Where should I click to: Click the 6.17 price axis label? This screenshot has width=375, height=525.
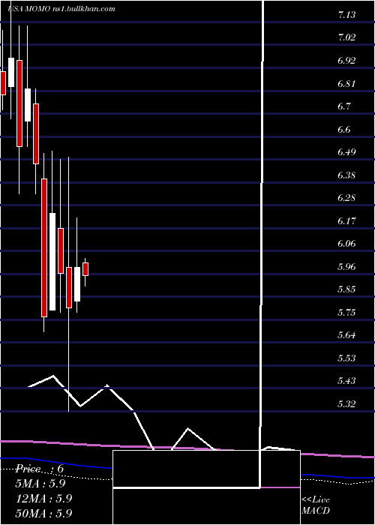346,221
